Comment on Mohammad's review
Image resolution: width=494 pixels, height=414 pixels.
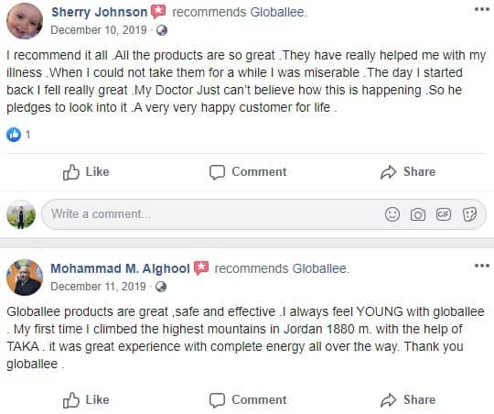(x=248, y=400)
